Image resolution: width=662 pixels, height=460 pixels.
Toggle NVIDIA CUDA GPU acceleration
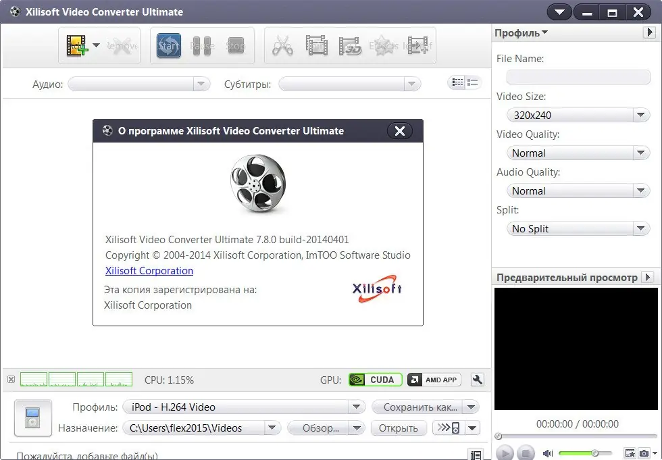pyautogui.click(x=376, y=380)
